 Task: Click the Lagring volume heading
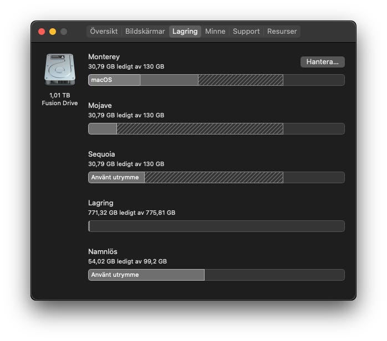(101, 203)
